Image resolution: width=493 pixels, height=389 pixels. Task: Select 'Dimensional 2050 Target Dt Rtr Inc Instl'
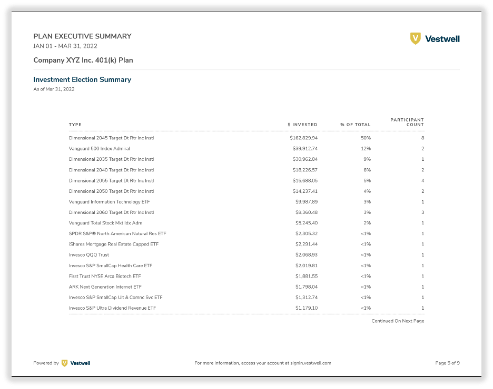(x=111, y=191)
